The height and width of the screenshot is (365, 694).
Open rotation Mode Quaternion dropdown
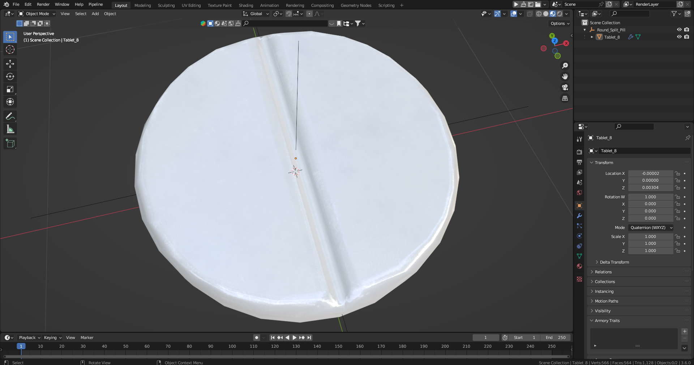tap(651, 228)
